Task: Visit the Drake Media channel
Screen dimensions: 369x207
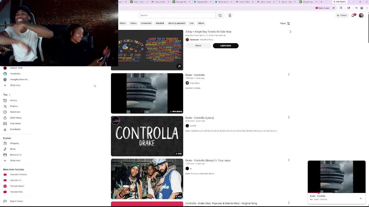Action: tap(195, 83)
